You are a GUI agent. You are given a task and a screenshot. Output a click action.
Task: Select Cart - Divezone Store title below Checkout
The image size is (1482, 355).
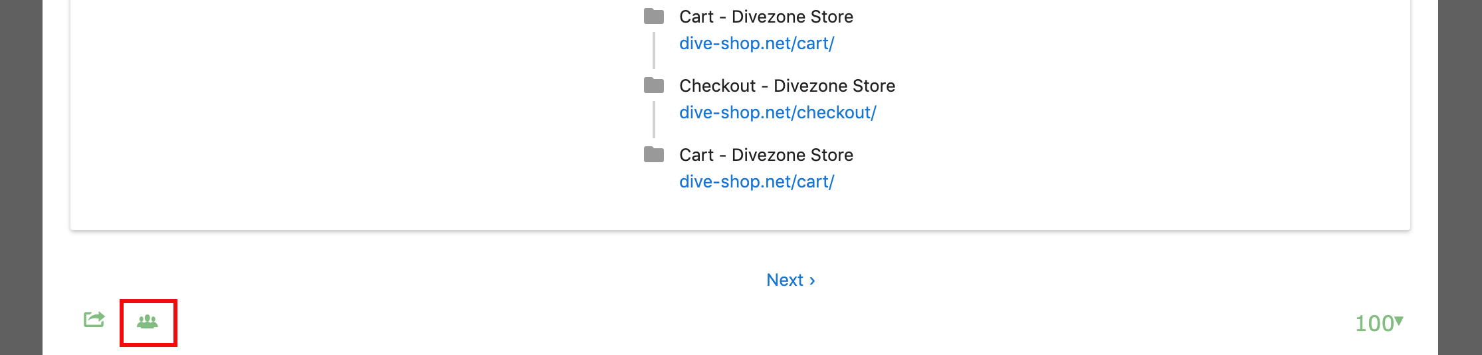coord(766,155)
